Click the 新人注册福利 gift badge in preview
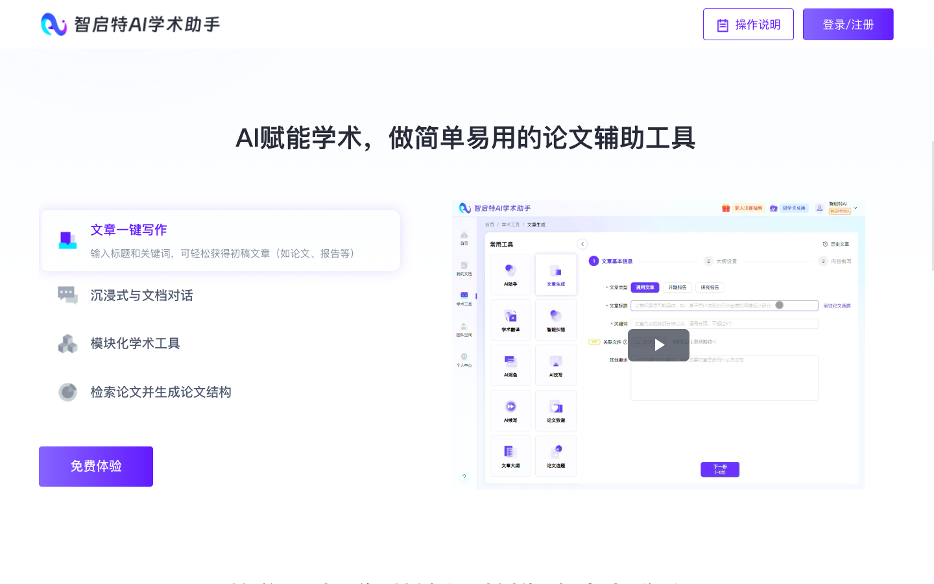The width and height of the screenshot is (934, 584). (743, 208)
